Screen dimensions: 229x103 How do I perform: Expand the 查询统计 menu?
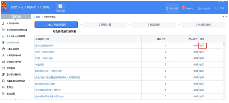pyautogui.click(x=16, y=87)
